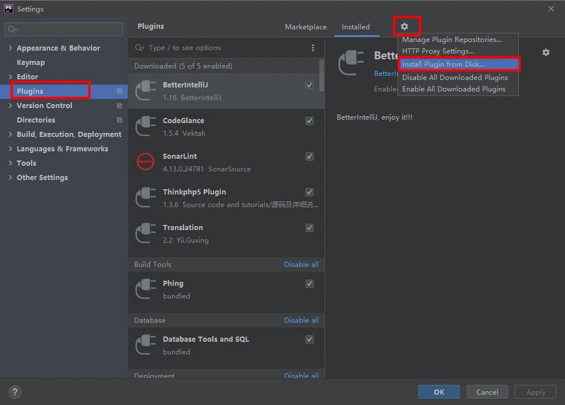Click the gear icon beside Installed tab
The image size is (565, 405).
point(404,26)
